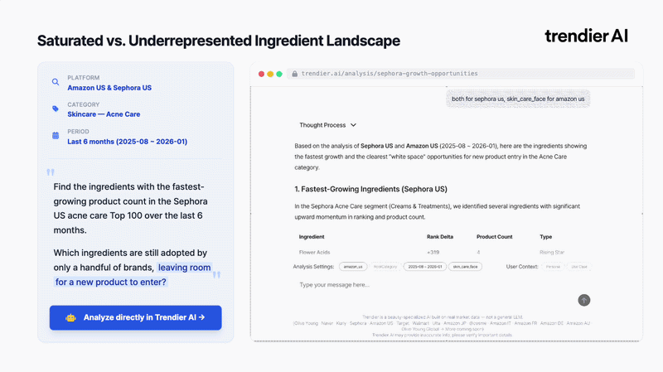The height and width of the screenshot is (372, 663).
Task: Click the opening quotation mark icon
Action: [51, 173]
